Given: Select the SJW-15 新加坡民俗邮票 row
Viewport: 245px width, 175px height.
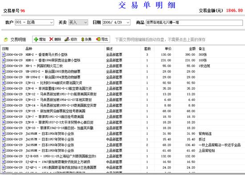Looking at the screenshot, I should 122,111.
